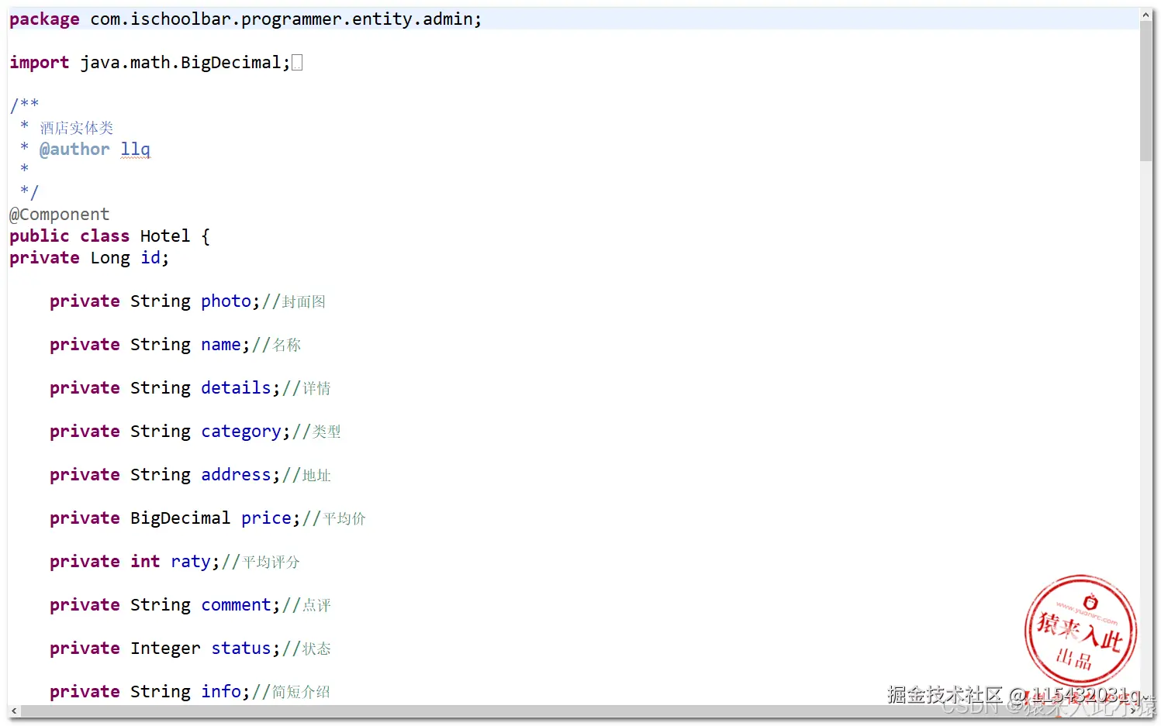Screen dimensions: 1161x726
Task: Click the field name 'raty'
Action: pos(191,562)
